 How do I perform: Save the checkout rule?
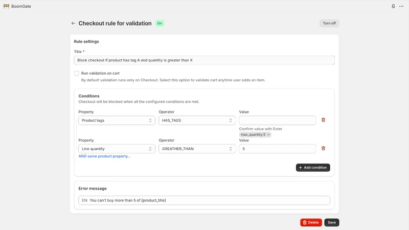(x=331, y=222)
